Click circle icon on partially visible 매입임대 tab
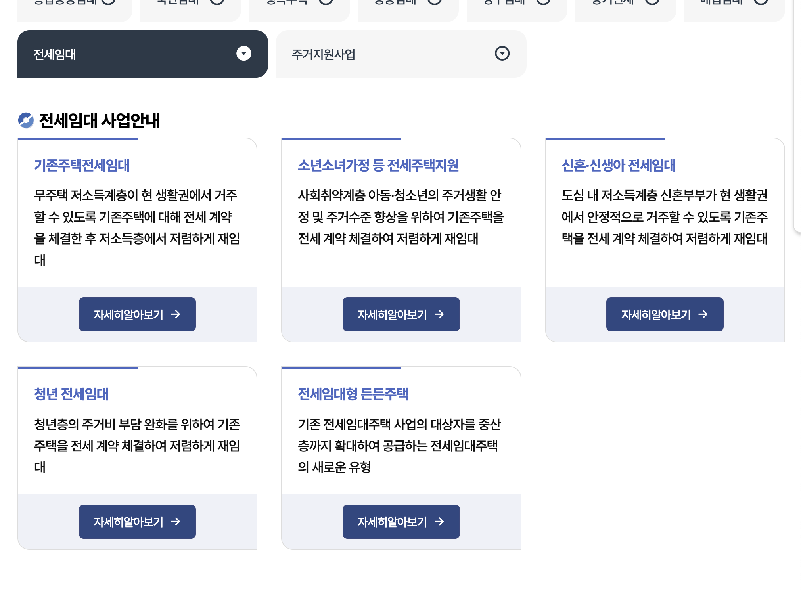Image resolution: width=801 pixels, height=593 pixels. pyautogui.click(x=761, y=2)
